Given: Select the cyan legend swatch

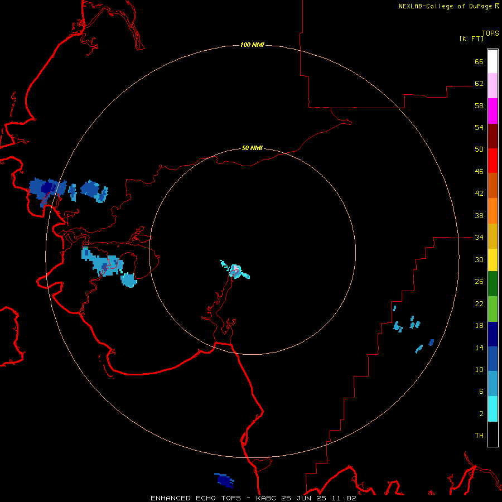Looking at the screenshot, I should [x=493, y=409].
